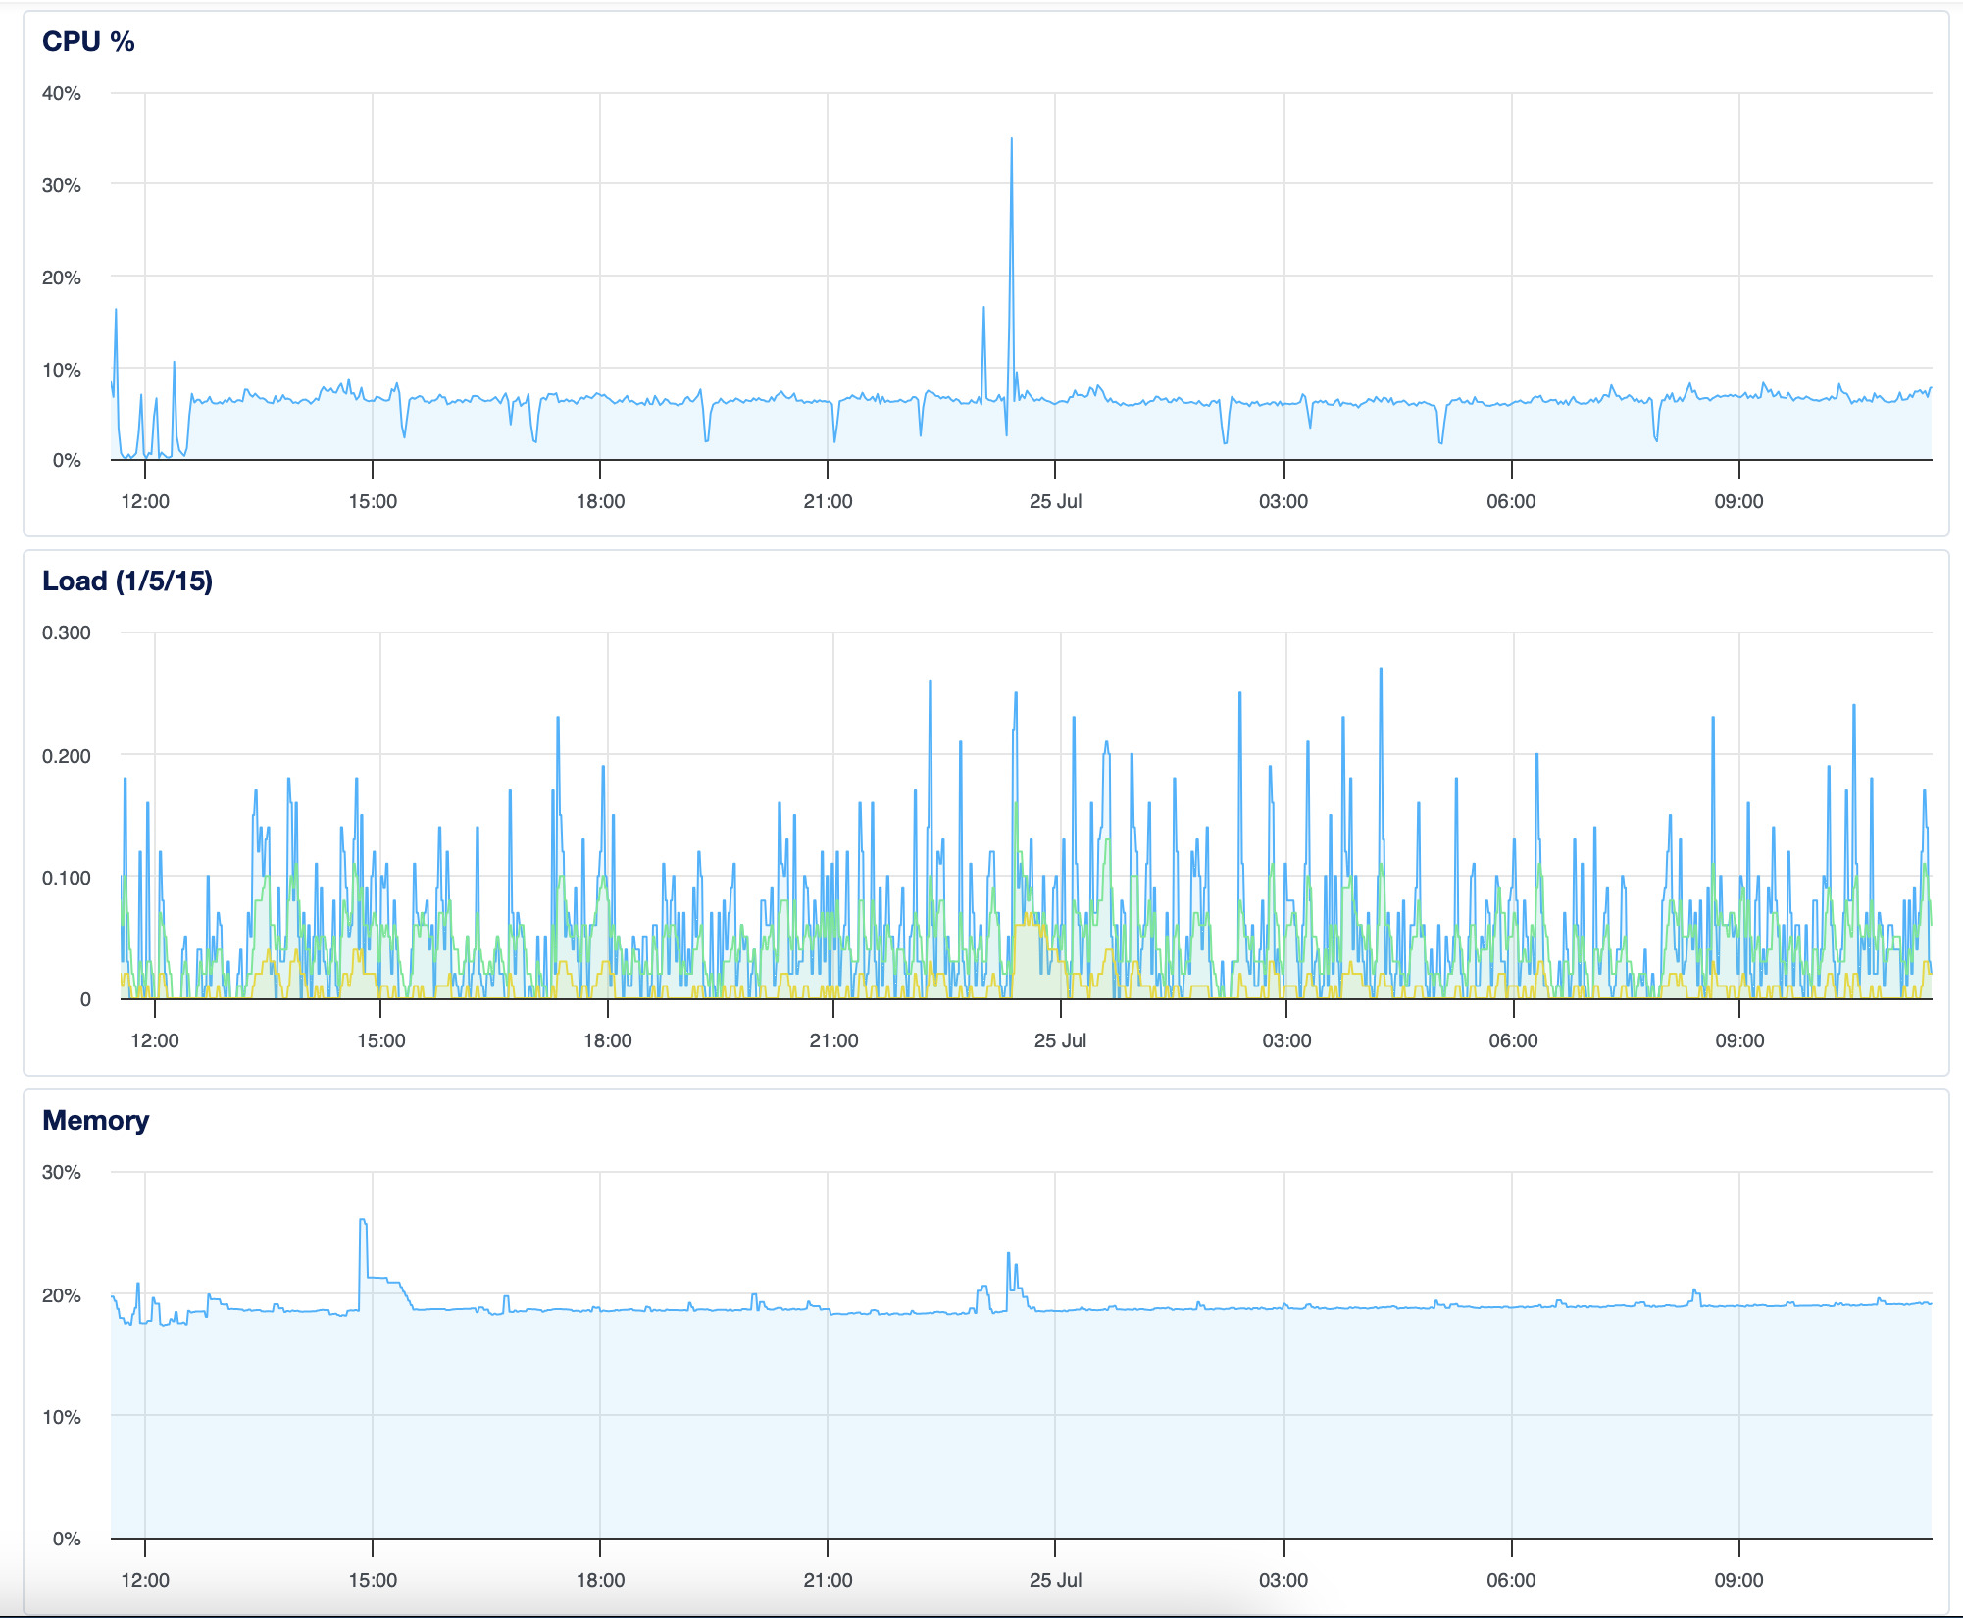1963x1618 pixels.
Task: Click the '18:00' tick label under the CPU chart
Action: pyautogui.click(x=600, y=501)
